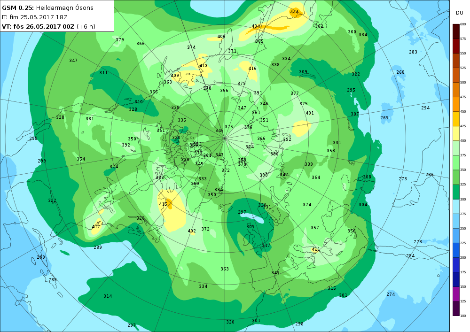Click the 274 value label

coord(391,294)
